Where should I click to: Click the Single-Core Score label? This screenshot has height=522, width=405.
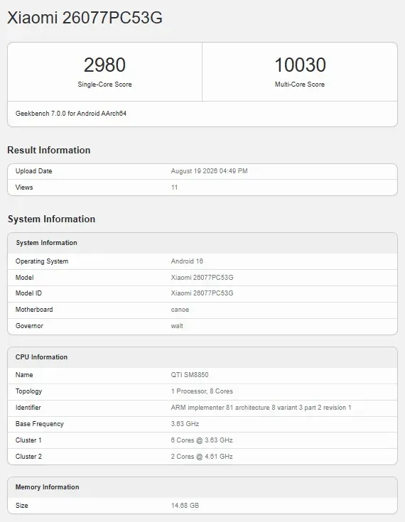(104, 85)
